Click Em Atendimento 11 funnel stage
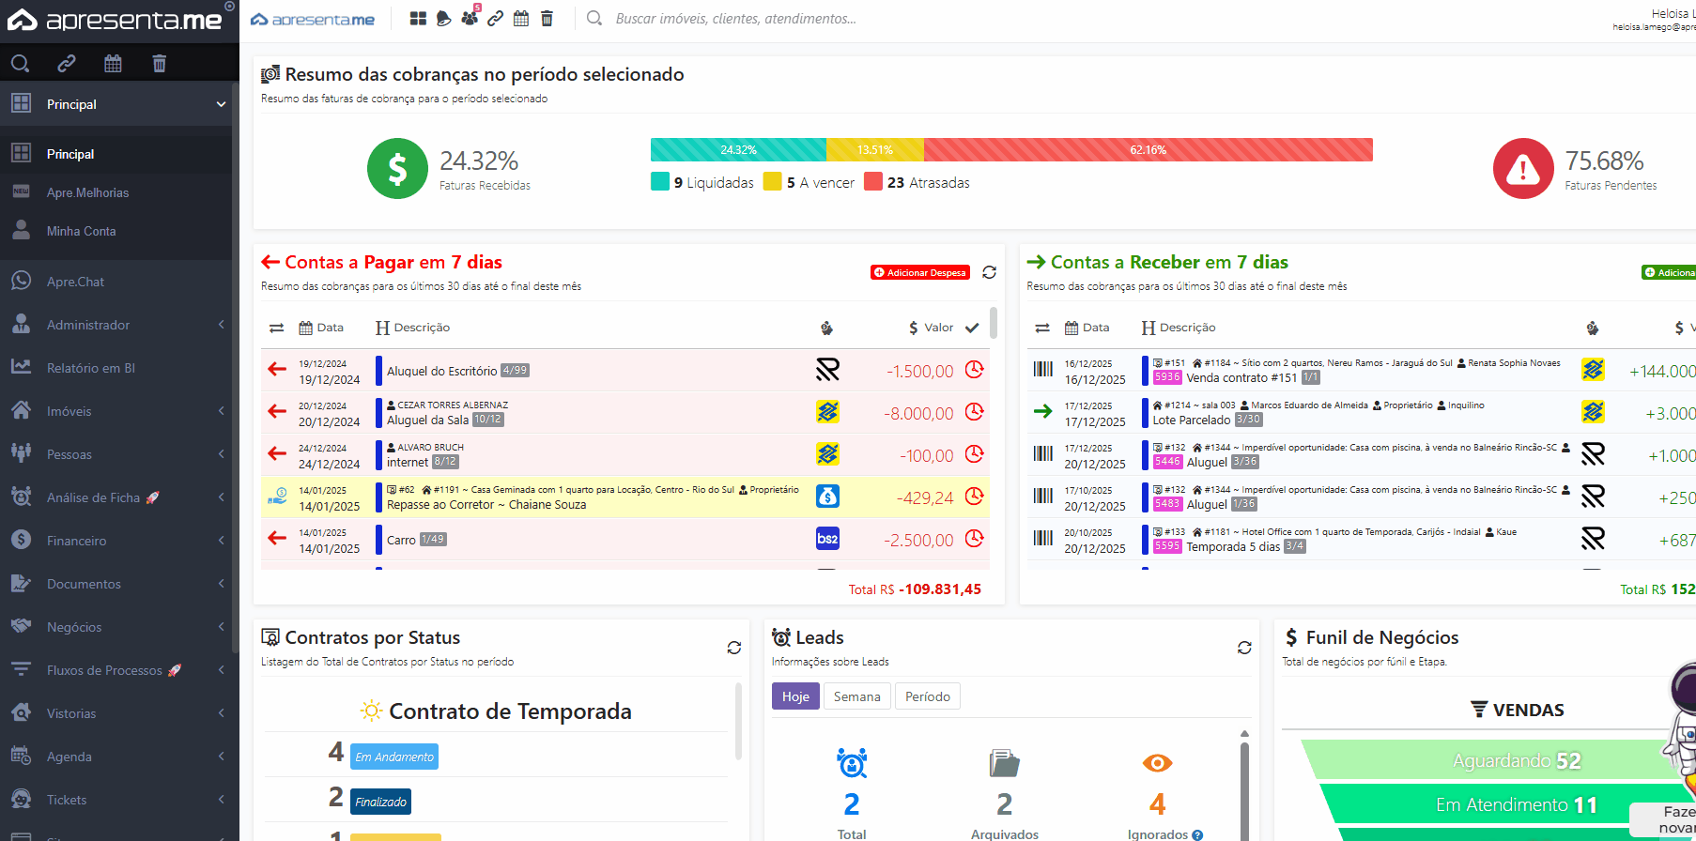The width and height of the screenshot is (1696, 841). [1517, 804]
